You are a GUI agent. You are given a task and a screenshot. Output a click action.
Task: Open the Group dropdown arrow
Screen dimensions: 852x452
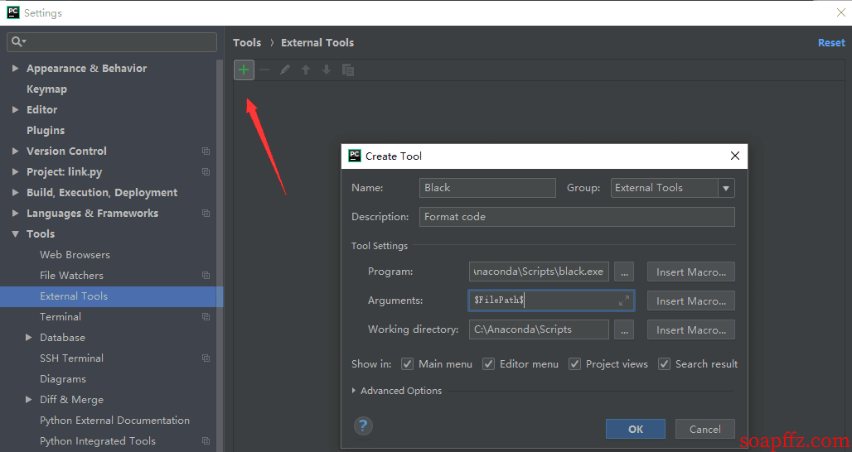point(726,188)
